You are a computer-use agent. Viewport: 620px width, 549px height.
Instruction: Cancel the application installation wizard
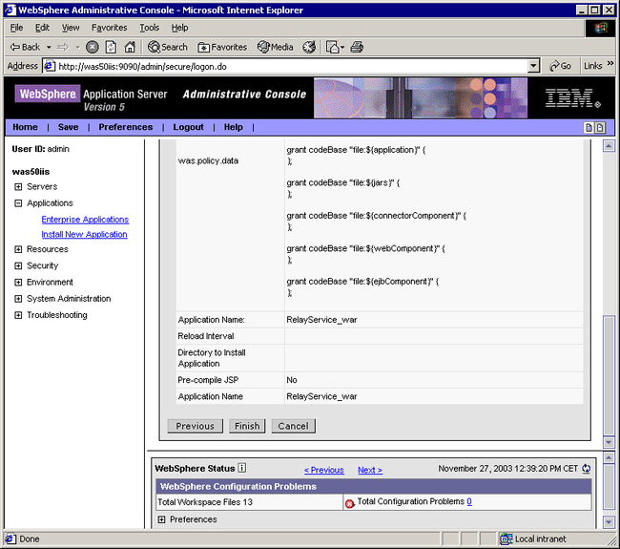[293, 426]
